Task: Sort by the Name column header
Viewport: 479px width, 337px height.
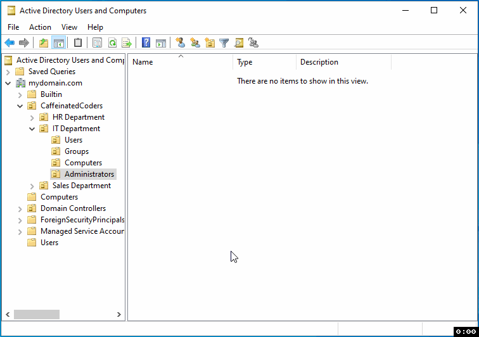Action: click(180, 62)
